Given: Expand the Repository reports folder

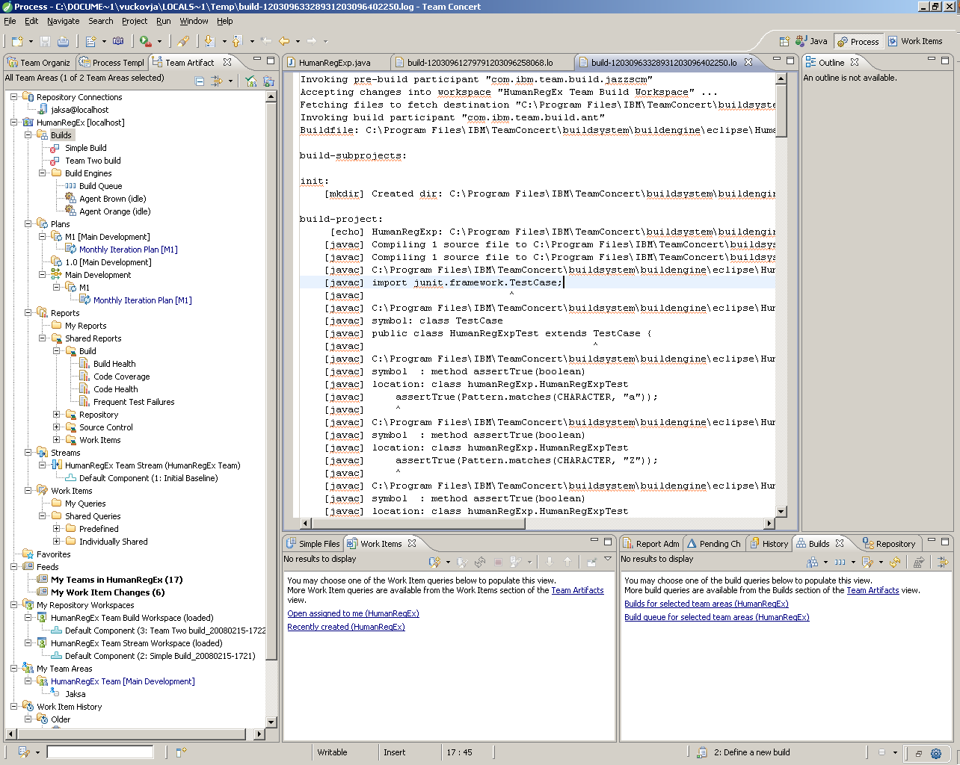Looking at the screenshot, I should 57,415.
